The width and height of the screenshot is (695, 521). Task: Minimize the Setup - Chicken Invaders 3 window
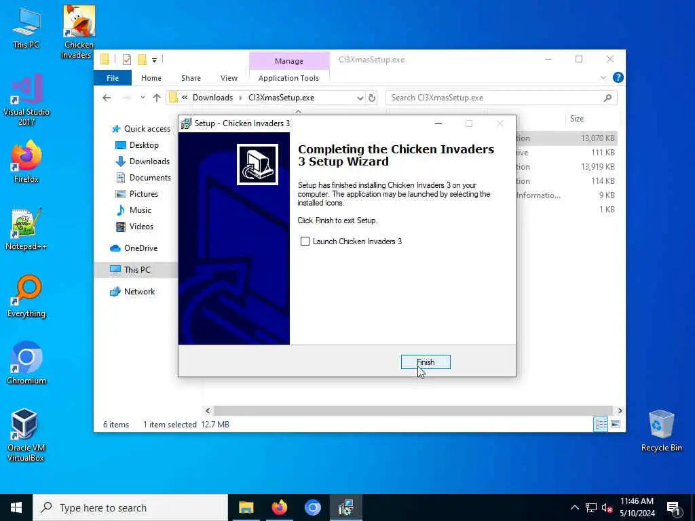click(x=438, y=123)
